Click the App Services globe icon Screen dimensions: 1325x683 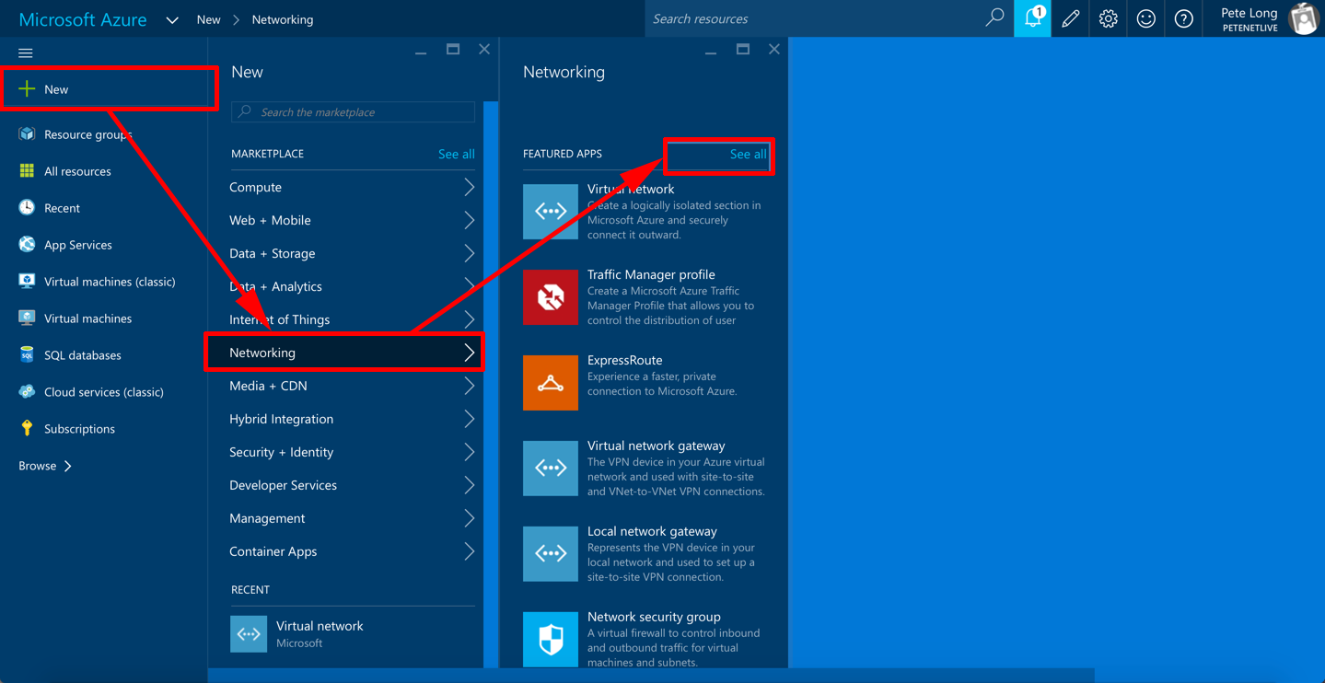27,245
